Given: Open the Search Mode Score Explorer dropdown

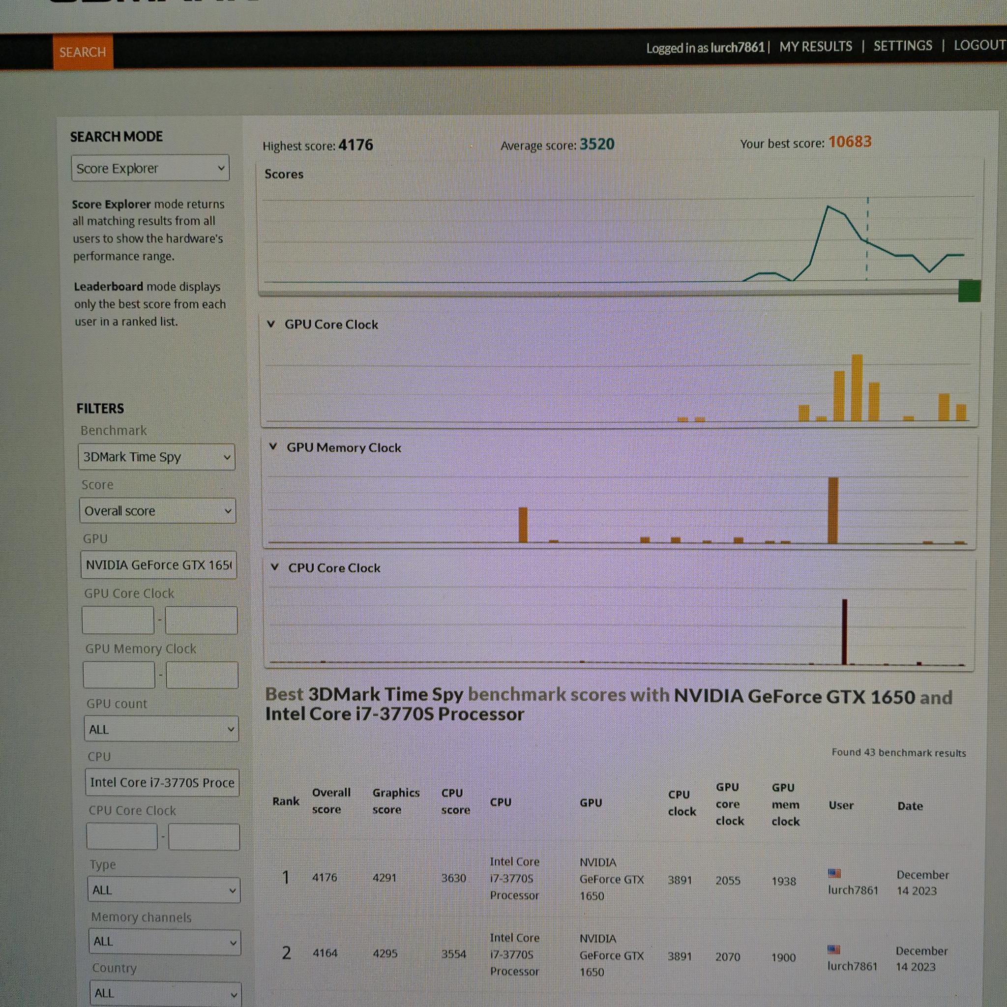Looking at the screenshot, I should [x=150, y=168].
